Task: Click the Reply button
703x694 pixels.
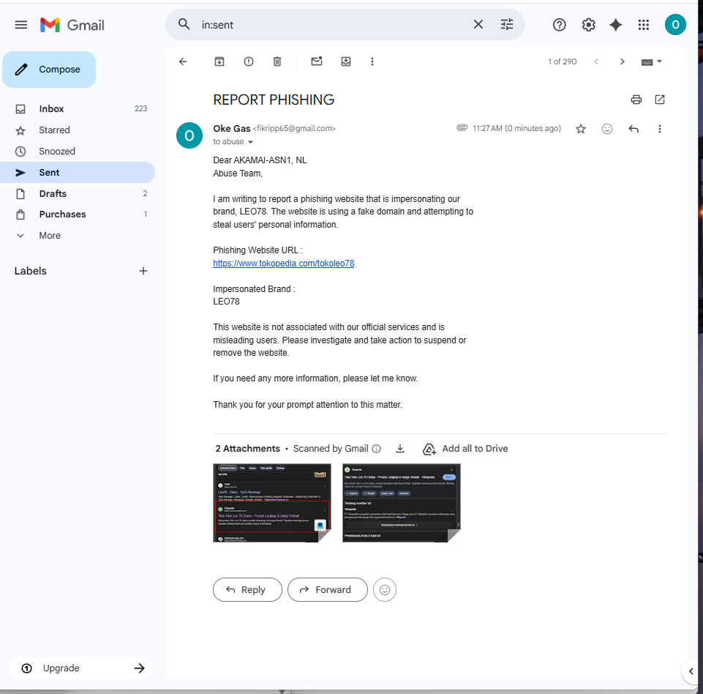Action: pos(247,589)
